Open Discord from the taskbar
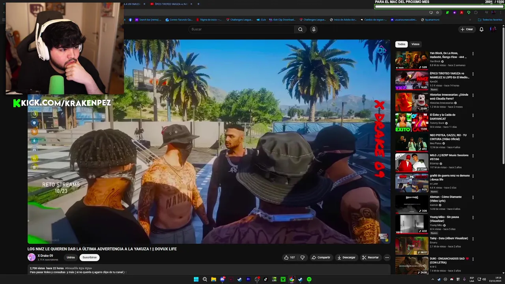Viewport: 505px width, 284px height. tap(223, 279)
